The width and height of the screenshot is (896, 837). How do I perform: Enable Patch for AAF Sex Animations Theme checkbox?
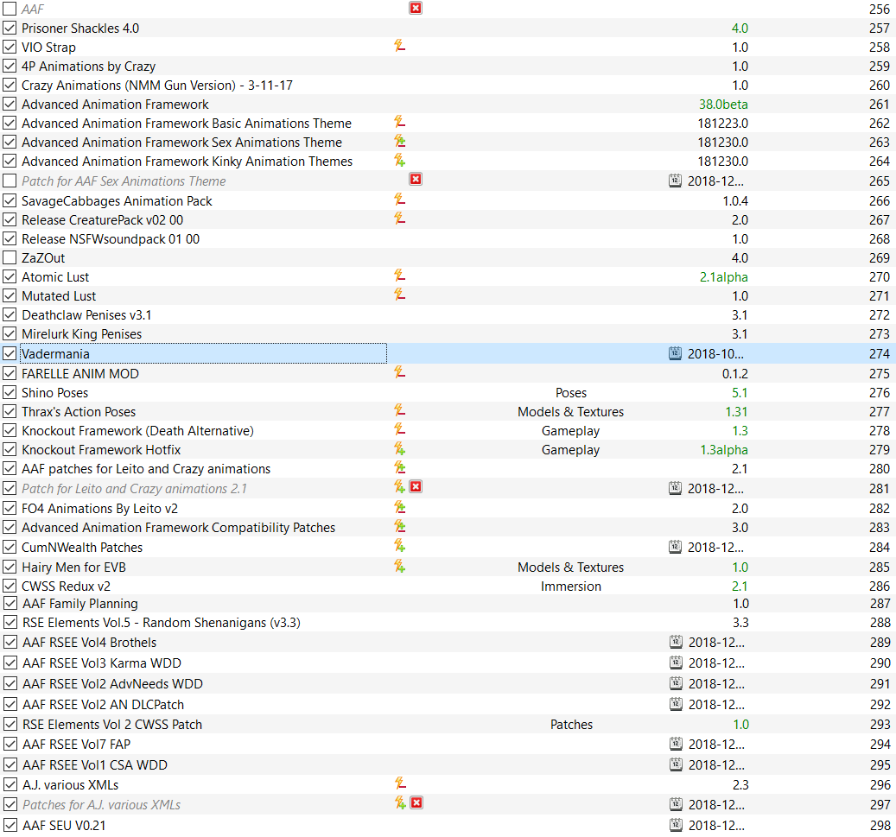pos(10,181)
